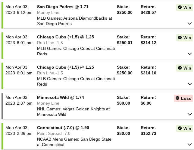
Task: Expand the Cubs bet with $250.01 stake
Action: 190,54
